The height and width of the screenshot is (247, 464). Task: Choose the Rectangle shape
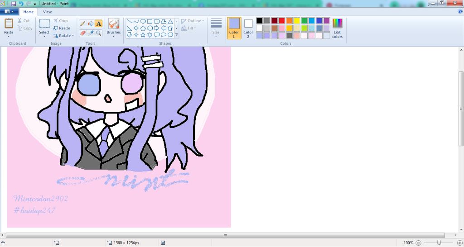click(150, 21)
